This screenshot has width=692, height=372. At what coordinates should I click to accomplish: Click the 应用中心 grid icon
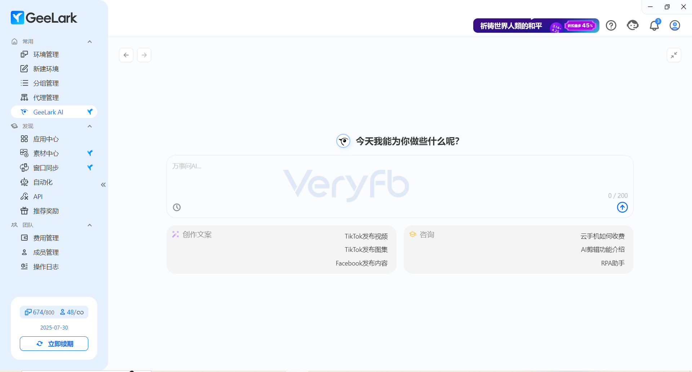point(24,139)
